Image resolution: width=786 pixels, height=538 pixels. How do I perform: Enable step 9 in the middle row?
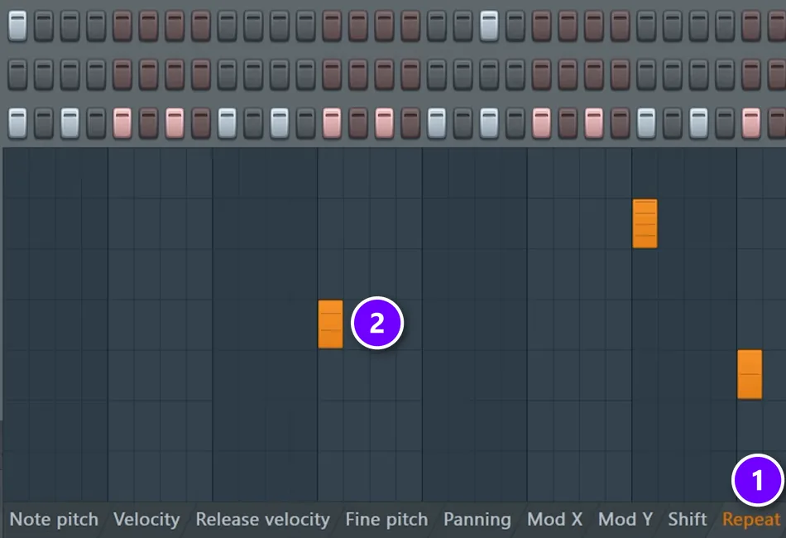227,74
